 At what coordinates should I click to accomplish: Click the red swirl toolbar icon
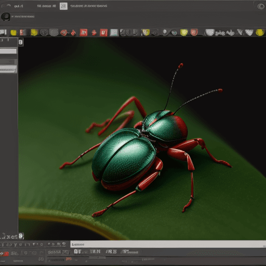coord(64,33)
